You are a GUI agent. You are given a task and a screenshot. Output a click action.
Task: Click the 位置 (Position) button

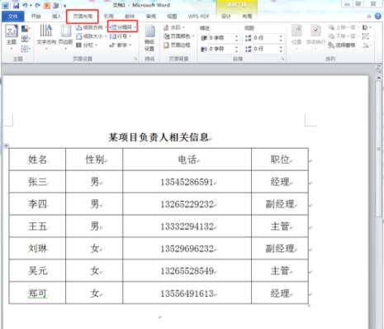[x=296, y=36]
